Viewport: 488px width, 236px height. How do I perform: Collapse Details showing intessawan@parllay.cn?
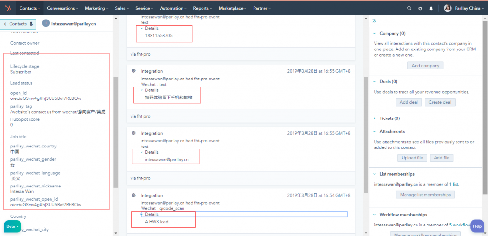(x=149, y=152)
